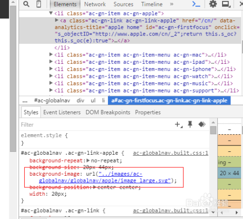Click the #ac-globalnav .ac-gn-link selector
Screen dimensions: 243x219
[60, 211]
